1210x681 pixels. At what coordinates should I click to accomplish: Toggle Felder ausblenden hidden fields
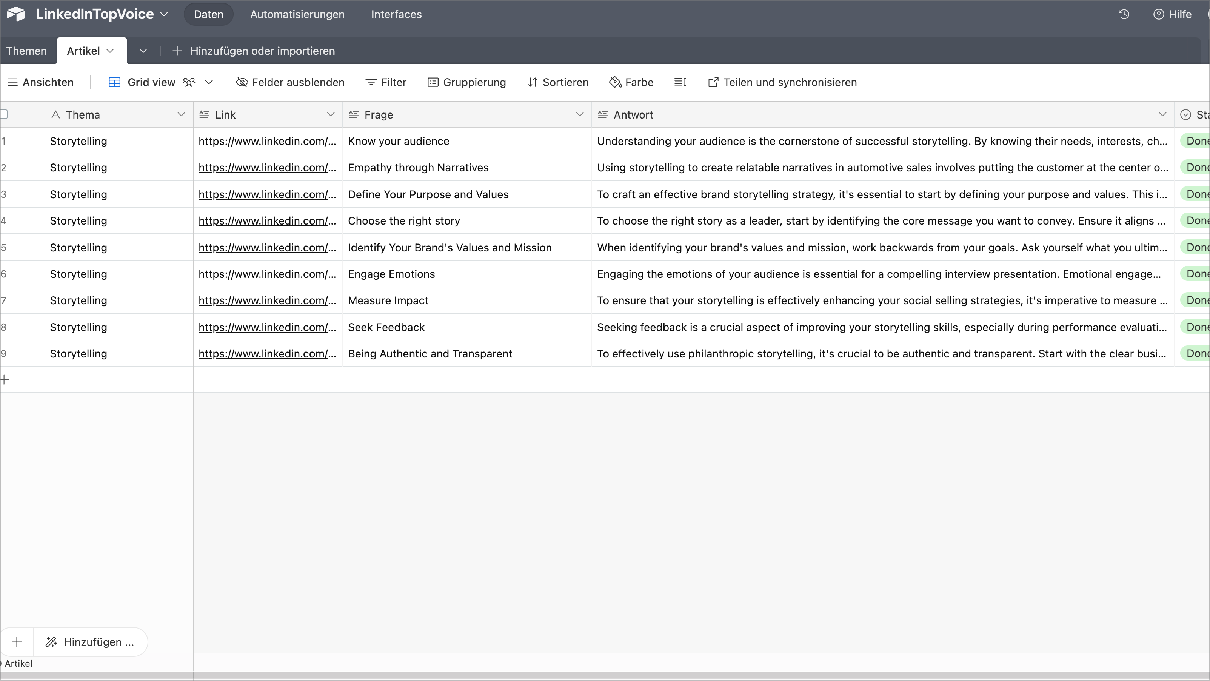click(290, 82)
